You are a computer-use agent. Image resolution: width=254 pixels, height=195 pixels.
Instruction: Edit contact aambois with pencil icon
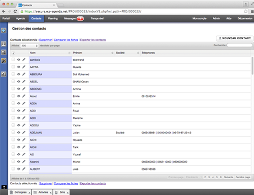pos(24,60)
